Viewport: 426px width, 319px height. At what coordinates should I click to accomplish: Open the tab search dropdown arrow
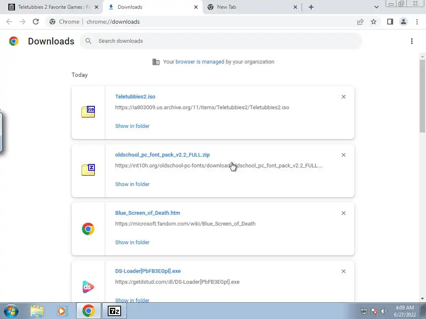pyautogui.click(x=376, y=7)
